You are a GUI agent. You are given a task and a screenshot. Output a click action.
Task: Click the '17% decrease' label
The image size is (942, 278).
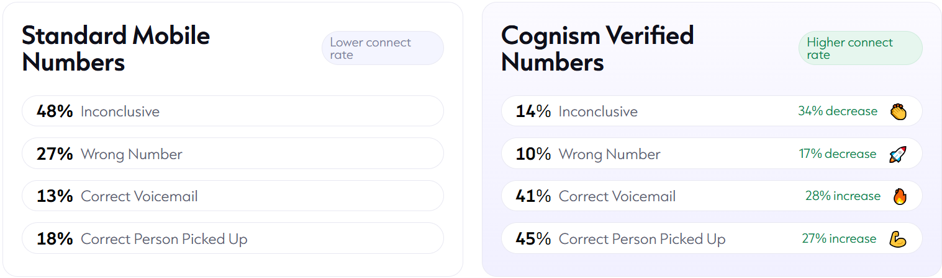838,154
